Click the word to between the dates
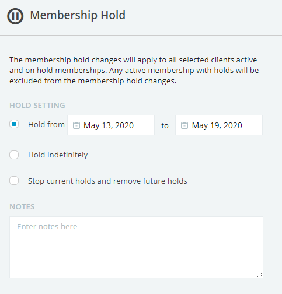 tap(165, 126)
